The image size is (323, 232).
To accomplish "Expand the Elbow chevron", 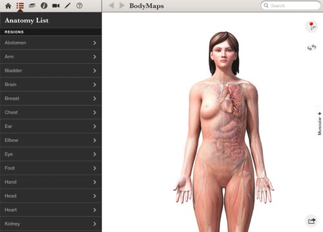I will [95, 140].
